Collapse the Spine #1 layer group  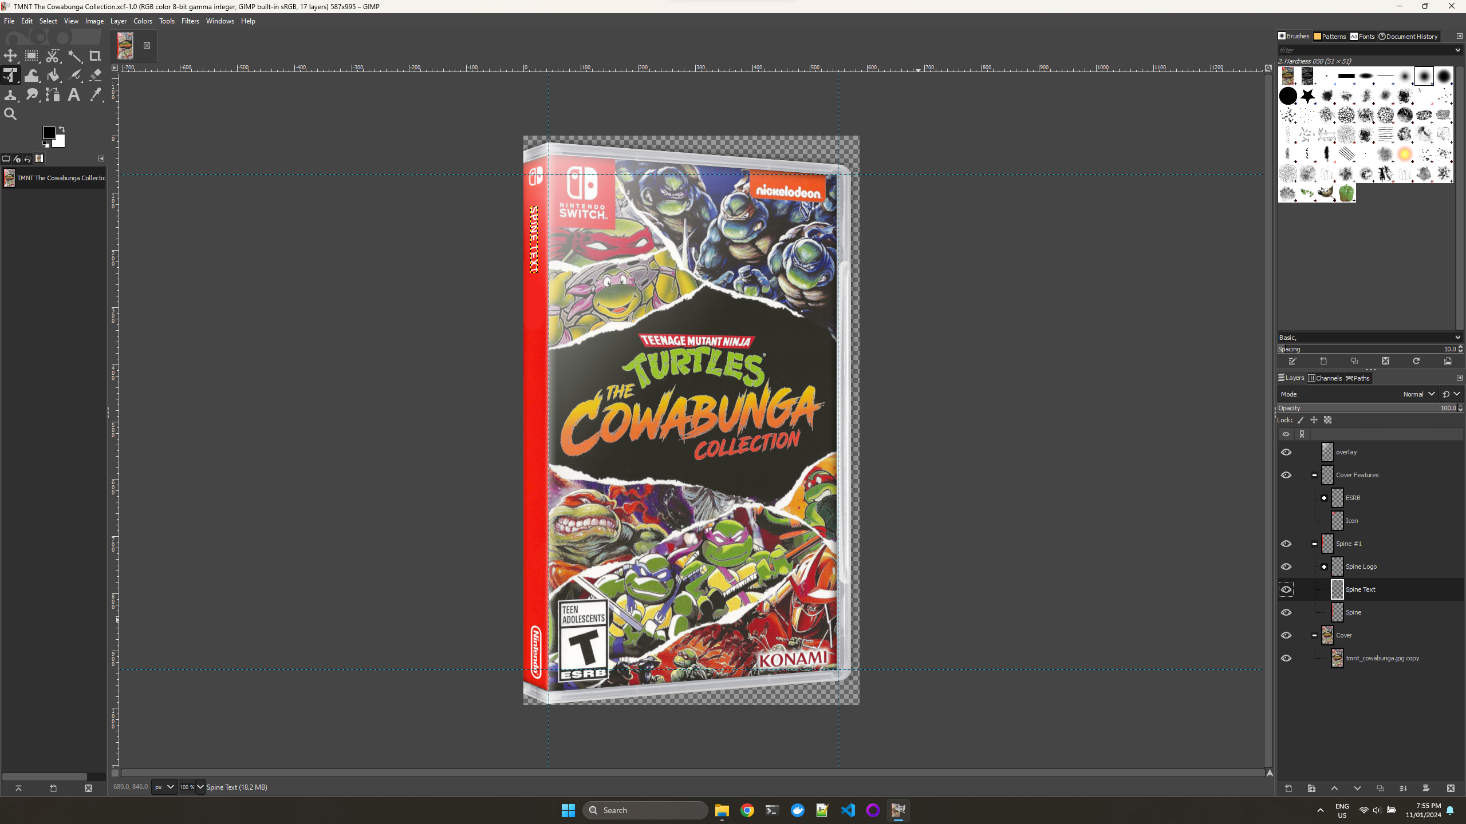pyautogui.click(x=1314, y=544)
